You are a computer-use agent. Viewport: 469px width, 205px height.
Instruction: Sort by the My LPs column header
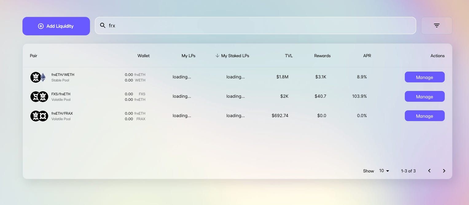tap(188, 56)
